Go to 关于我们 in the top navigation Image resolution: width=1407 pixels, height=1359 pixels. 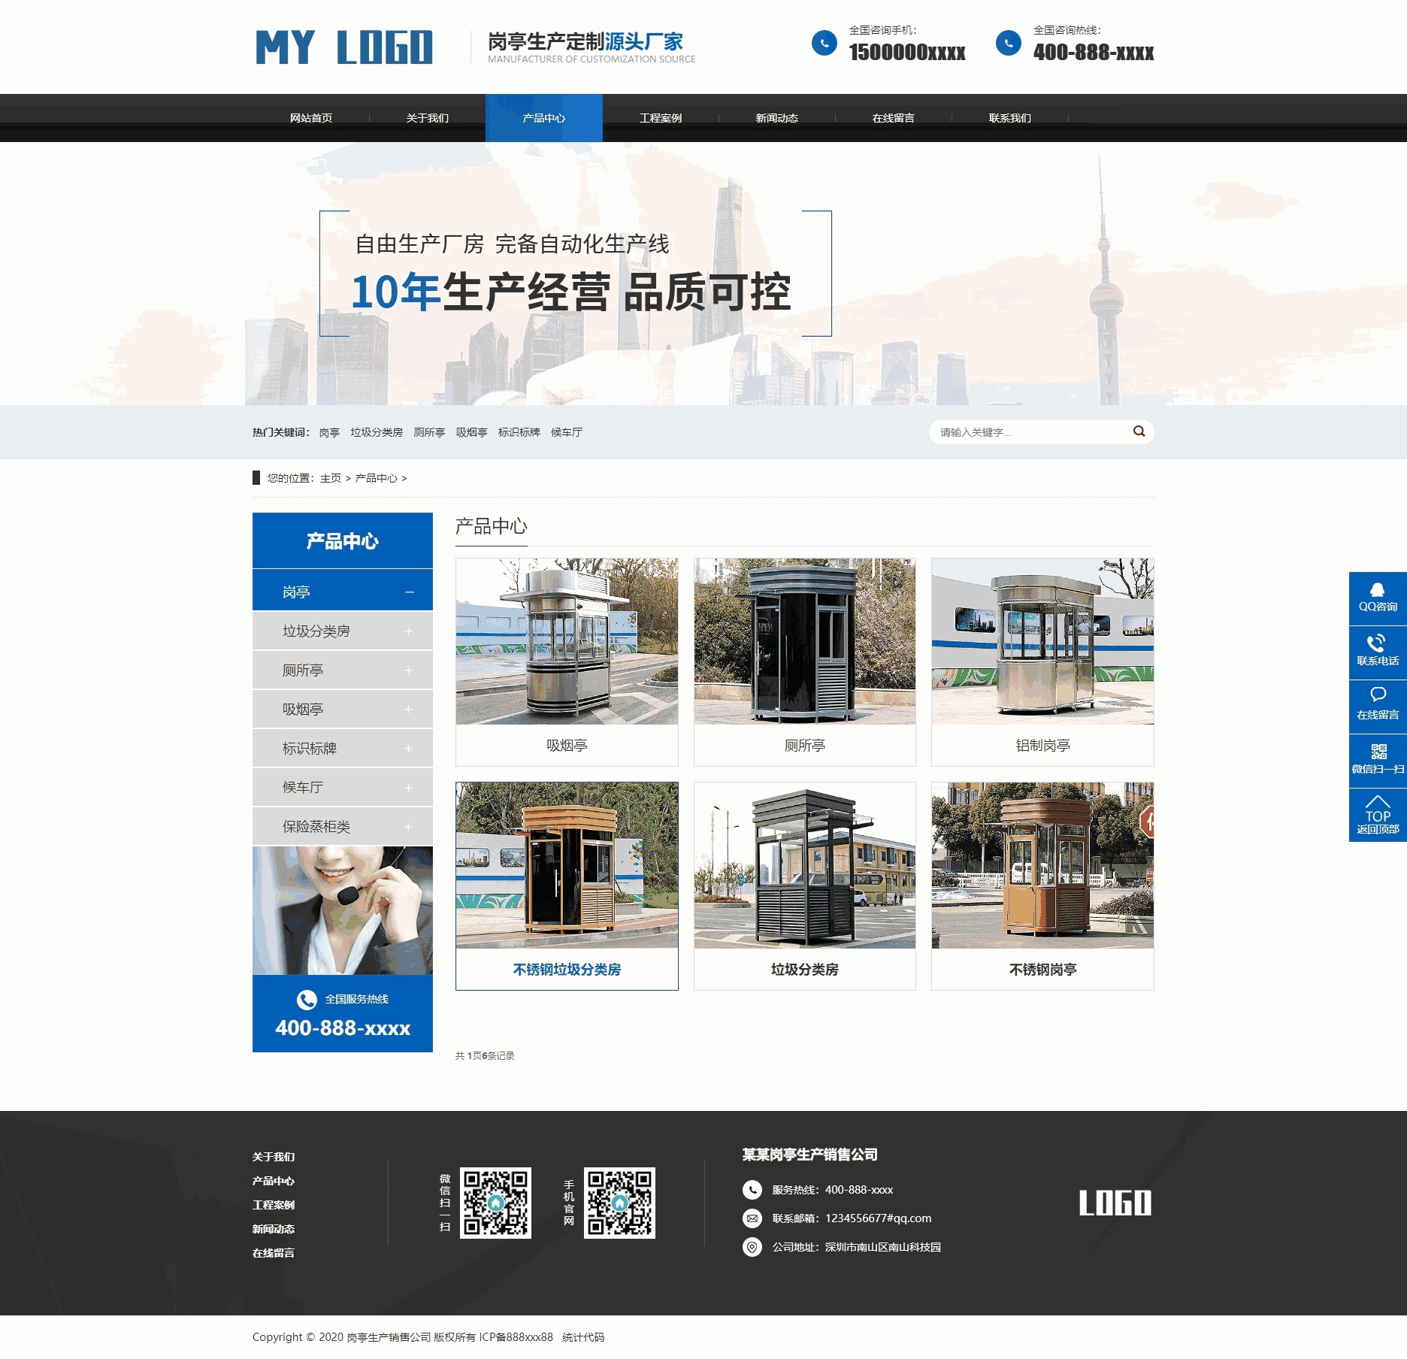coord(427,118)
